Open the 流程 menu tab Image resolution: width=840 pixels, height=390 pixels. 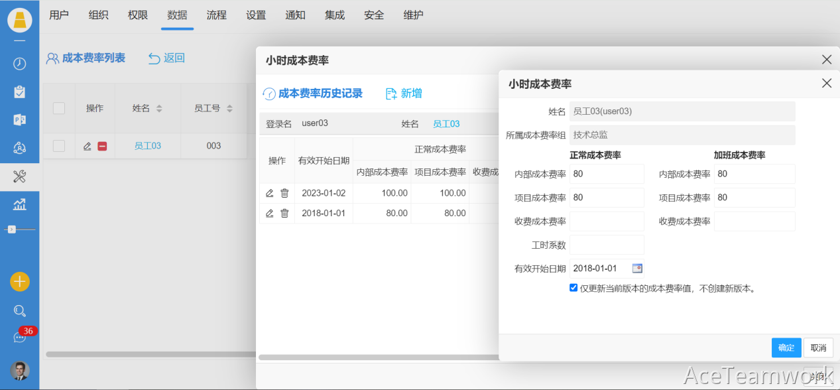[x=216, y=15]
